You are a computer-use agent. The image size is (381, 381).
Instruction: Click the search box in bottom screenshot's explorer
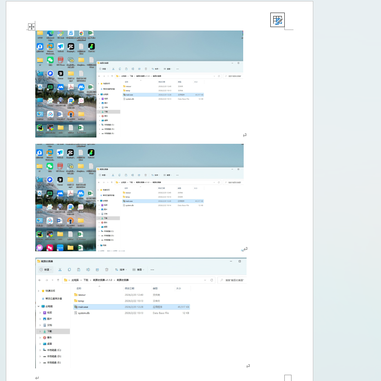232,280
